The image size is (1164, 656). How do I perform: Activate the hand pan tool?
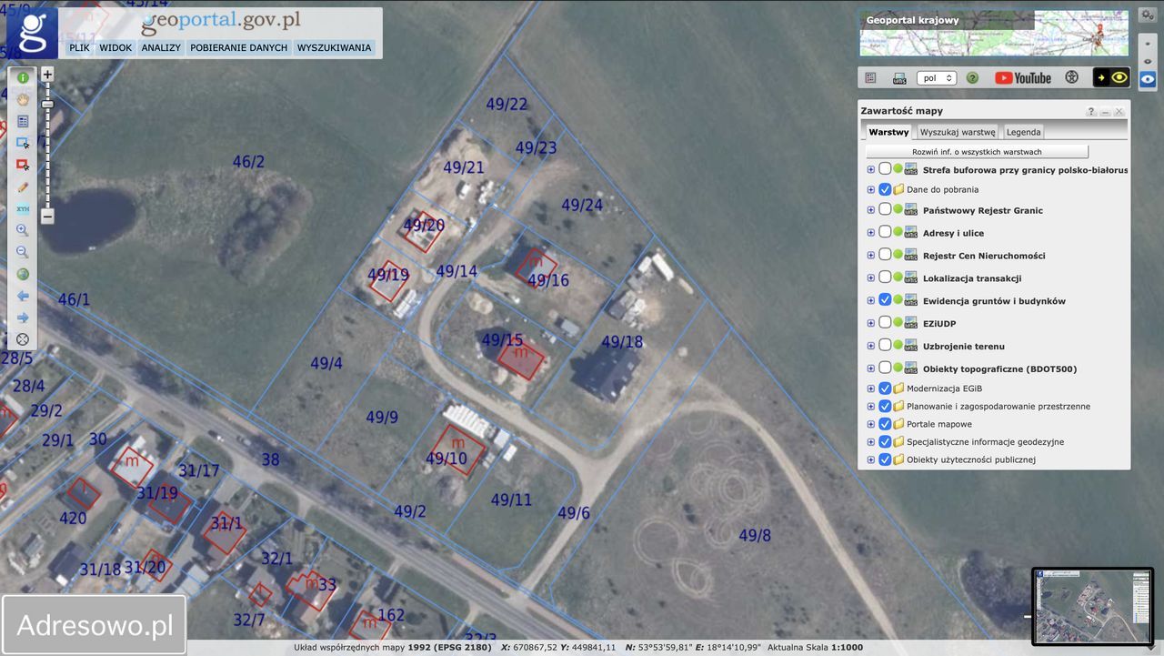pos(23,99)
